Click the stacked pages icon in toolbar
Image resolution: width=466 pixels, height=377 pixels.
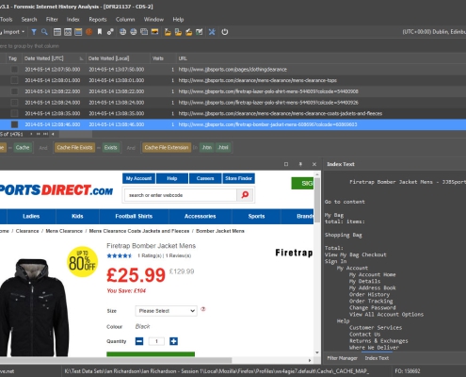tap(144, 32)
